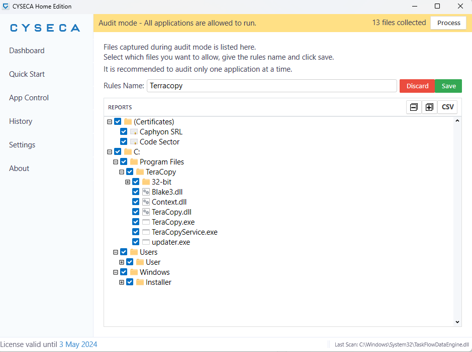The image size is (472, 352).
Task: Collapse the Users folder node
Action: pos(116,252)
